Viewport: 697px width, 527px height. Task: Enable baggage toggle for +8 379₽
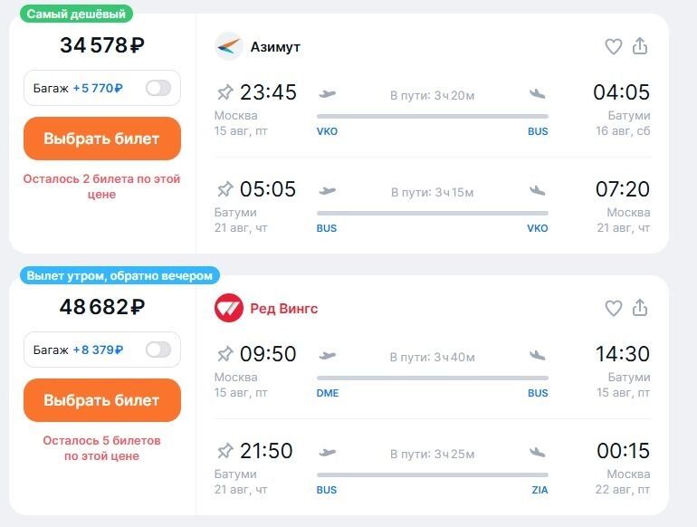coord(158,350)
